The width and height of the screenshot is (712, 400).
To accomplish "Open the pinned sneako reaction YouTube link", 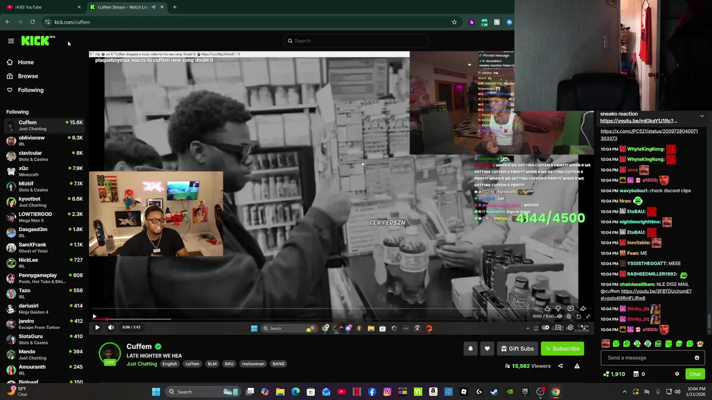I will (x=639, y=121).
